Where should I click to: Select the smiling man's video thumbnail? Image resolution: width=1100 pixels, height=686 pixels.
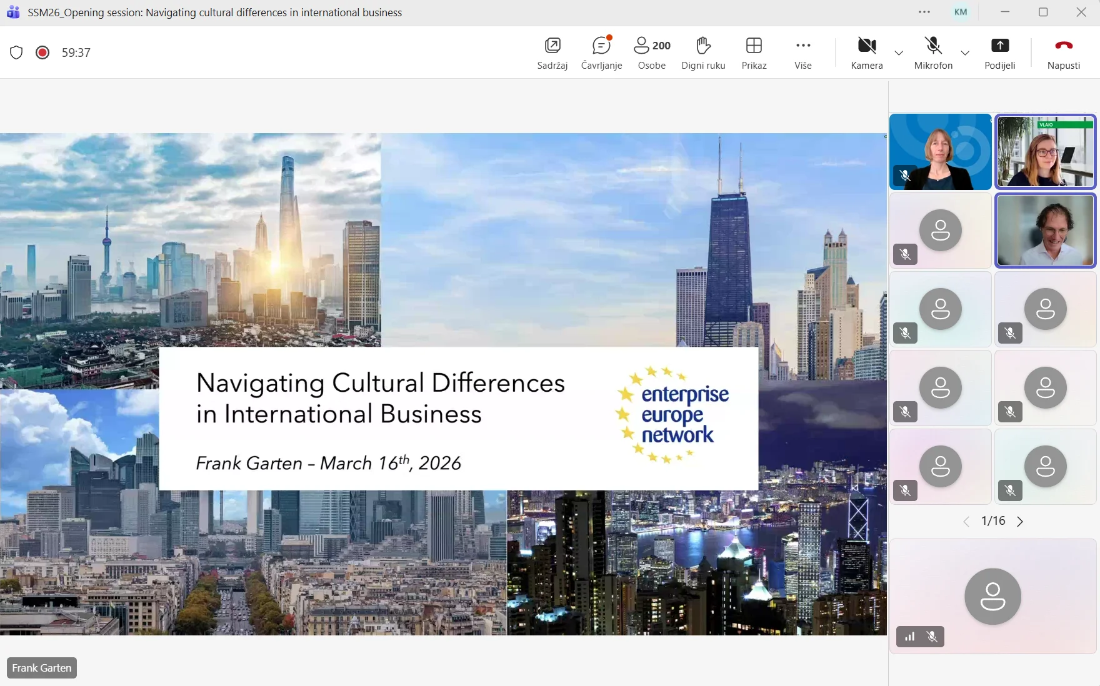tap(1045, 231)
